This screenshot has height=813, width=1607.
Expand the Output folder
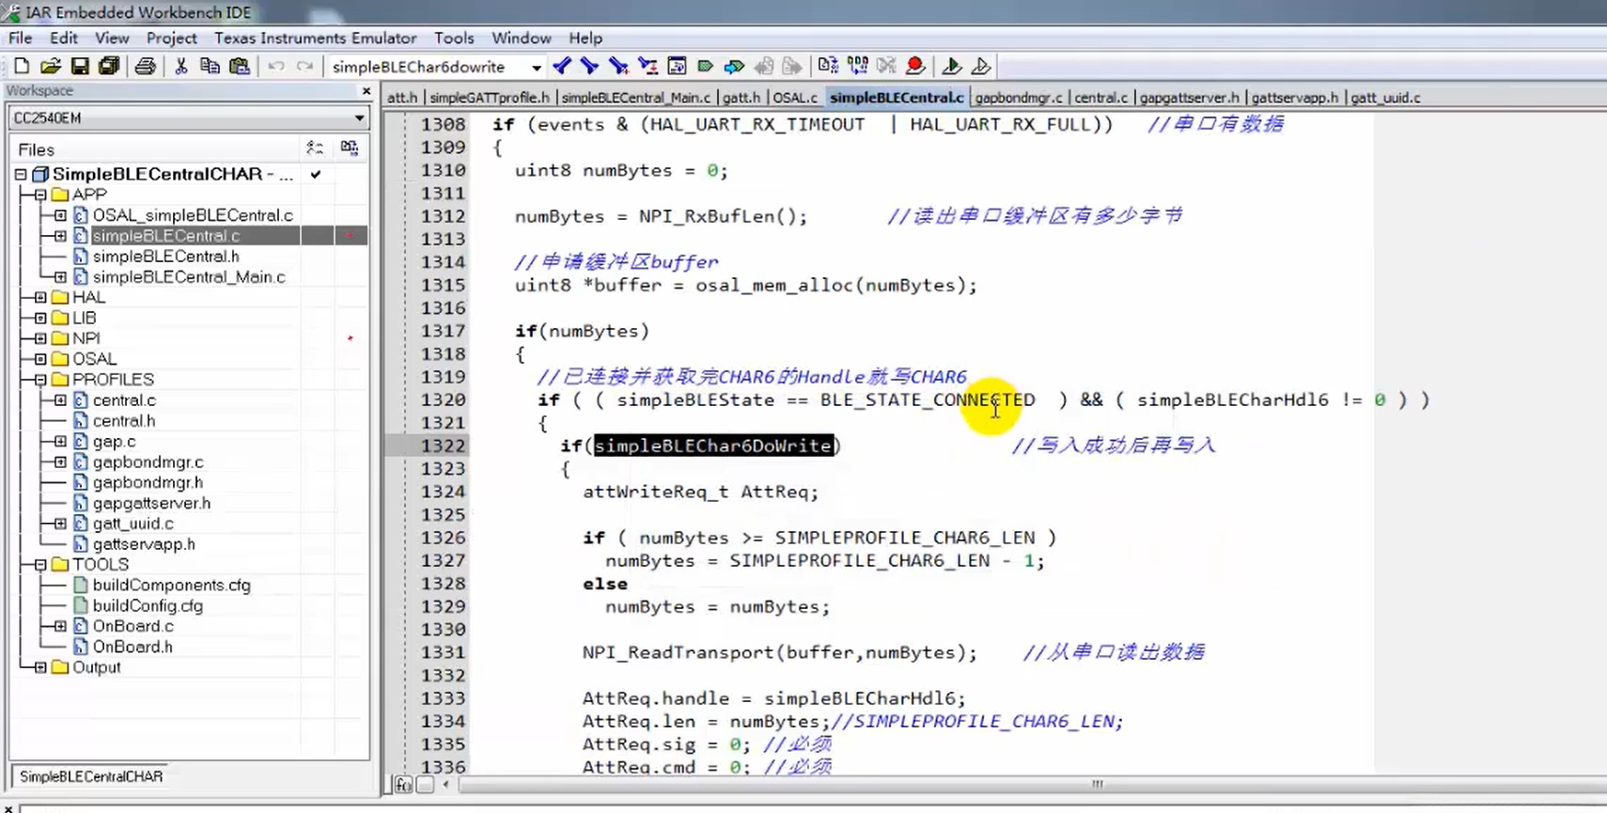tap(40, 667)
